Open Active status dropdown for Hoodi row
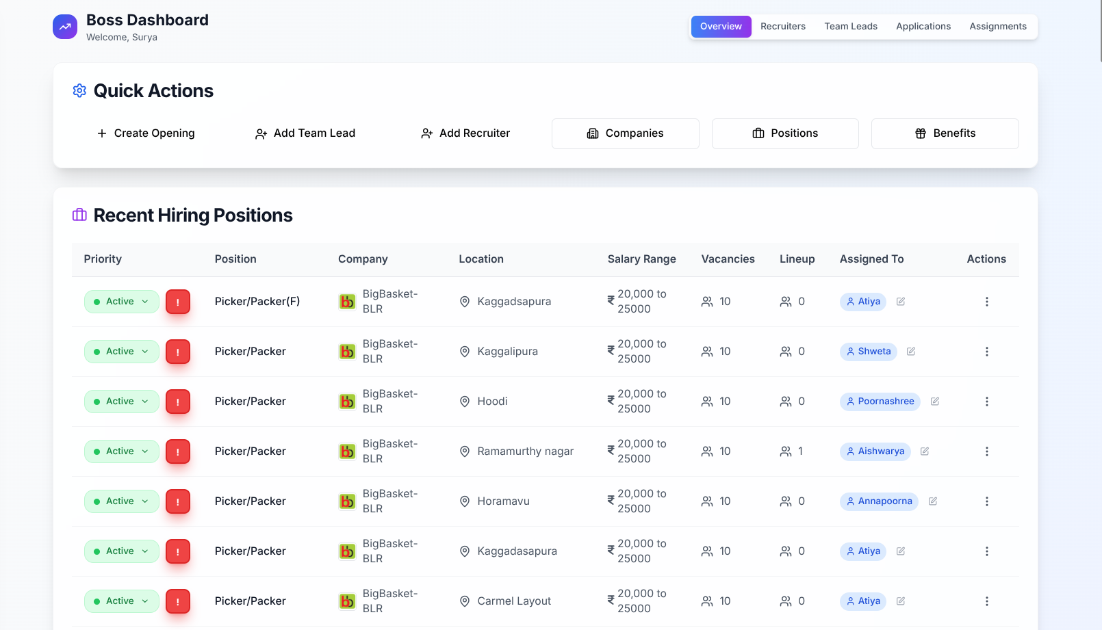The width and height of the screenshot is (1102, 630). [122, 402]
